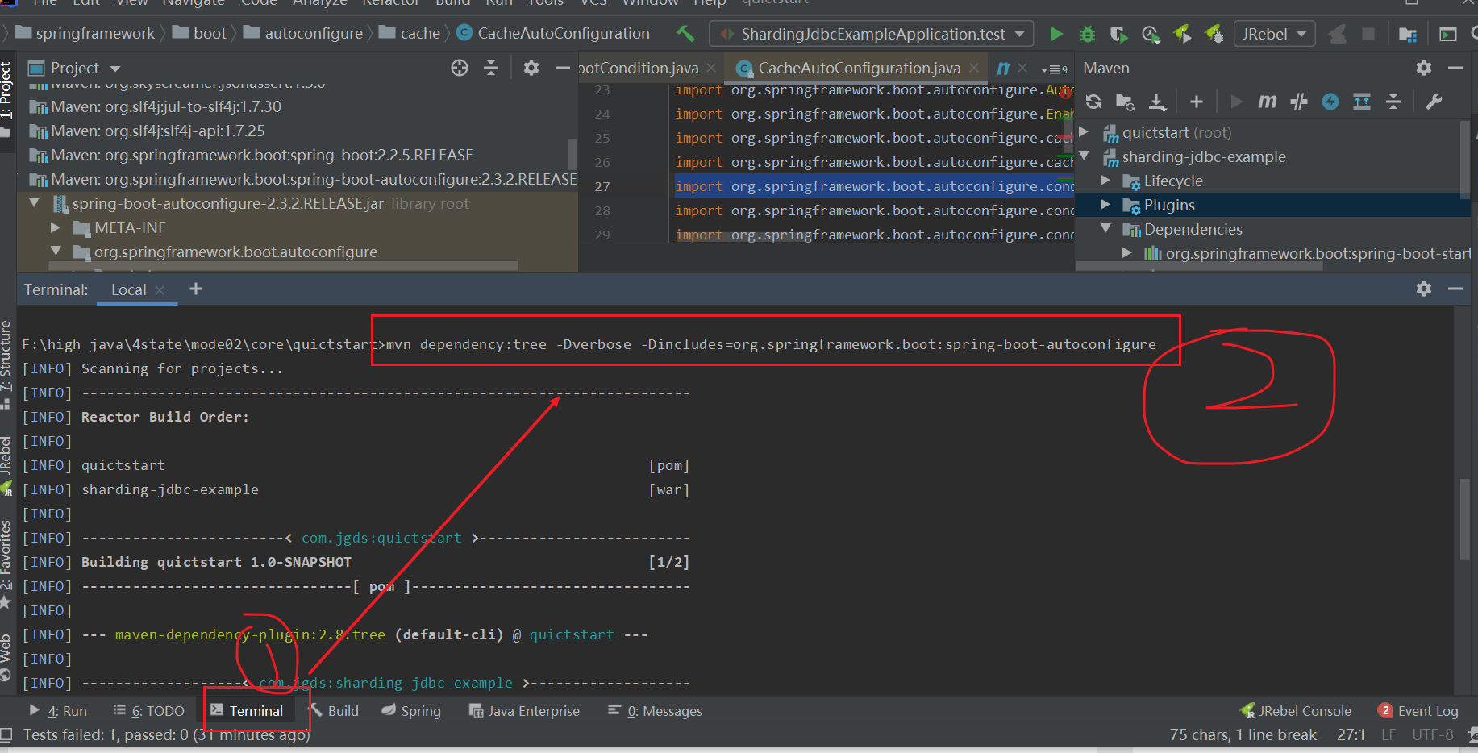Collapse all nodes in Project panel
Viewport: 1478px width, 753px height.
tap(491, 68)
